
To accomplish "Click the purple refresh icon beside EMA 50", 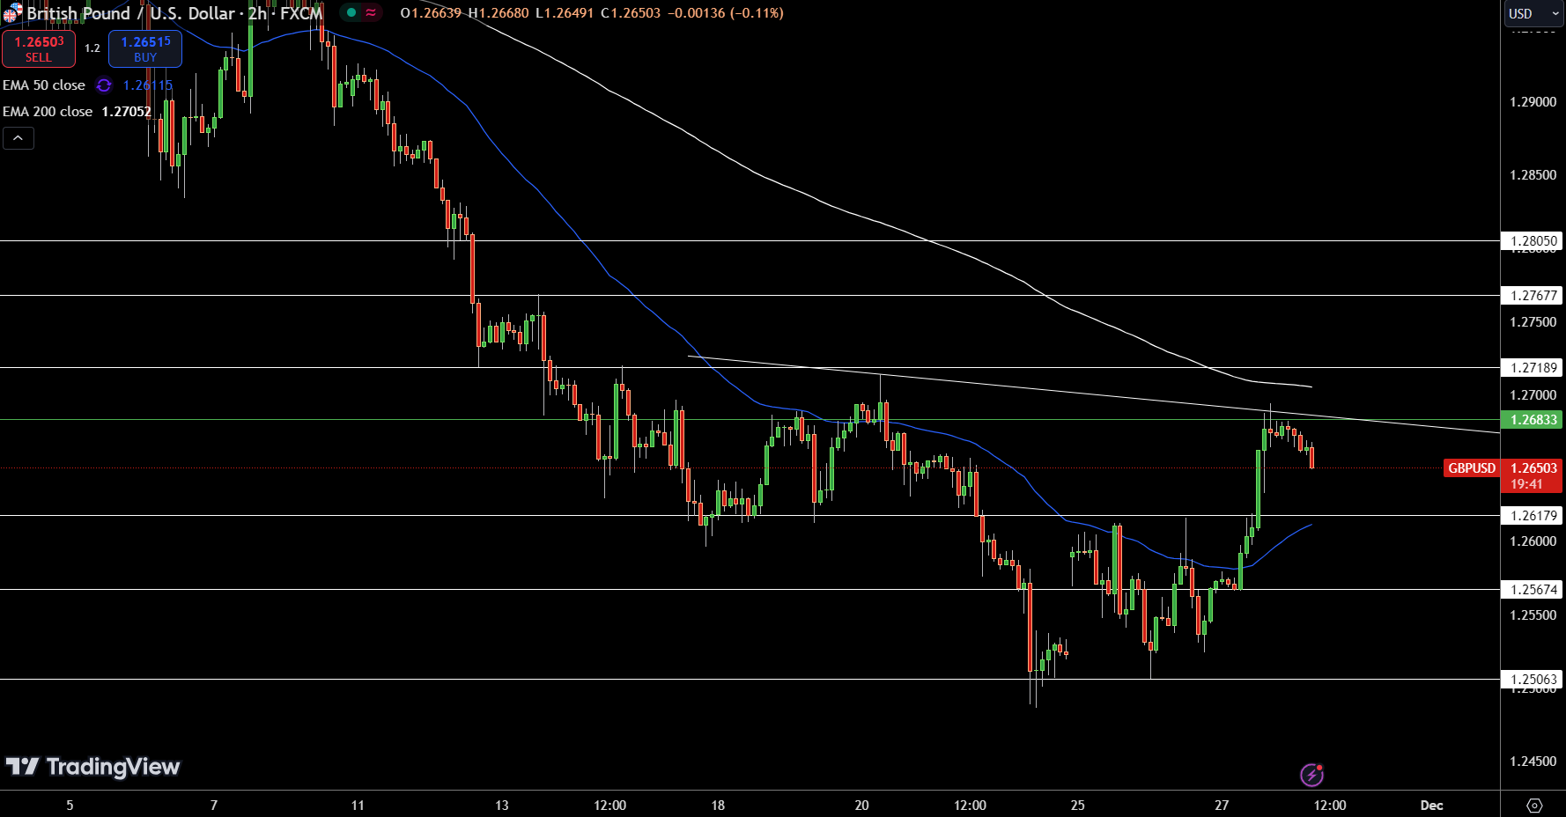I will 104,85.
